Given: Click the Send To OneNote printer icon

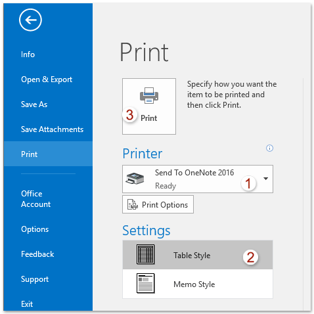Looking at the screenshot, I should pos(135,178).
